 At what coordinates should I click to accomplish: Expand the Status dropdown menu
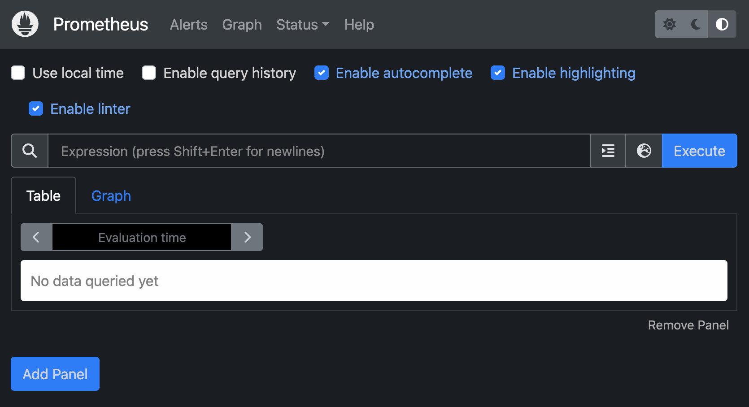coord(303,25)
